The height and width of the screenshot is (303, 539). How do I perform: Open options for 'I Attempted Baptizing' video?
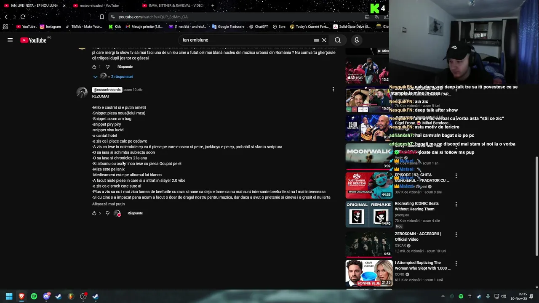pyautogui.click(x=456, y=263)
